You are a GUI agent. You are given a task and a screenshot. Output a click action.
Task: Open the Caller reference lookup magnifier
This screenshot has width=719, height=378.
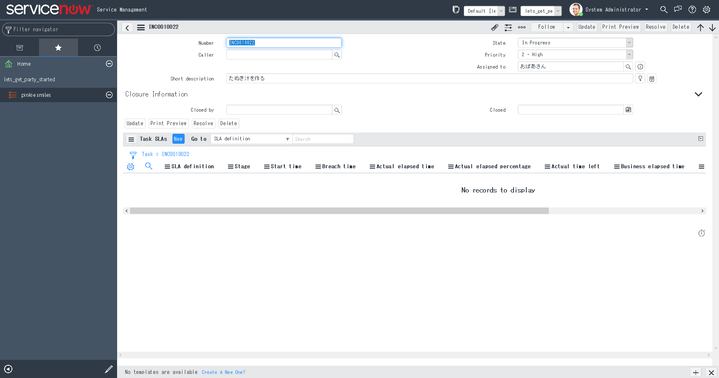pyautogui.click(x=337, y=54)
